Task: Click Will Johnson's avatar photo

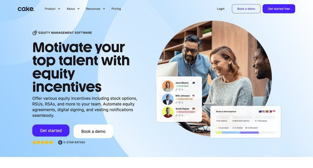Action: [168, 99]
